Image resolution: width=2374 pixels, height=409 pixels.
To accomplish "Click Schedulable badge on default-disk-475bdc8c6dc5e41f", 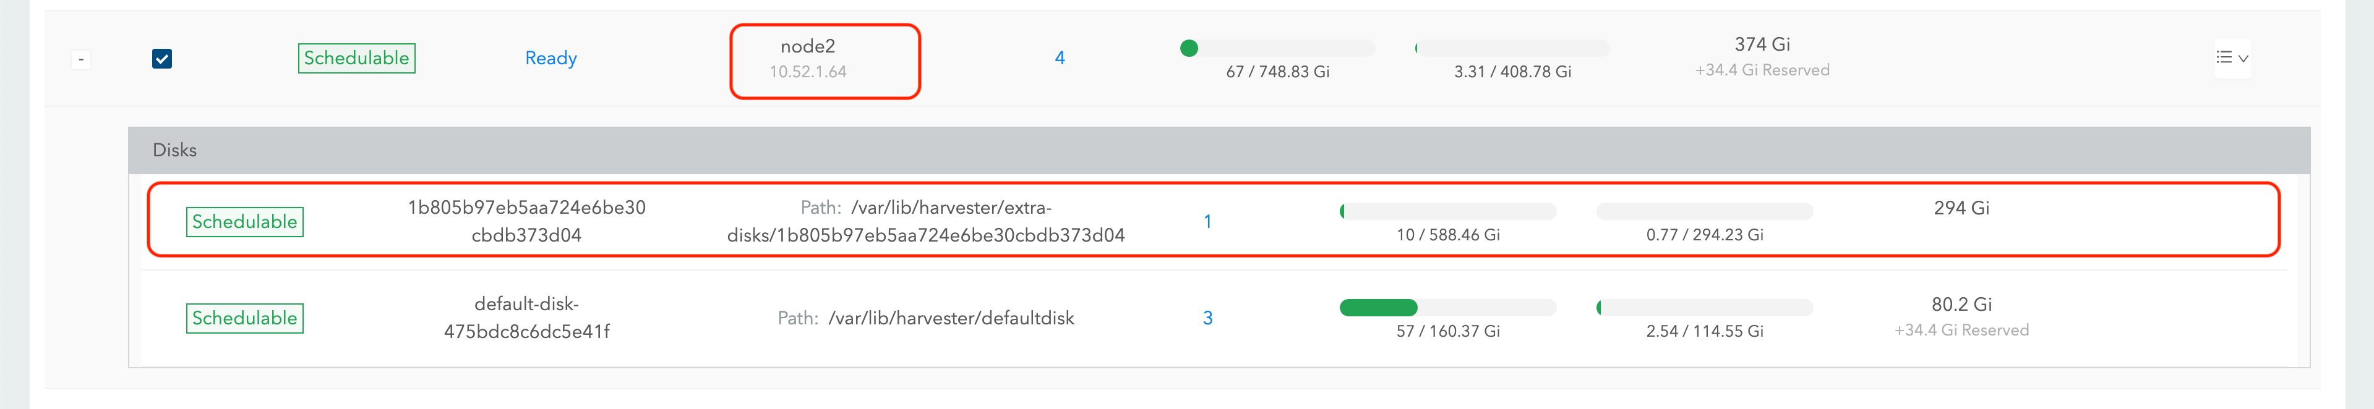I will [x=245, y=317].
